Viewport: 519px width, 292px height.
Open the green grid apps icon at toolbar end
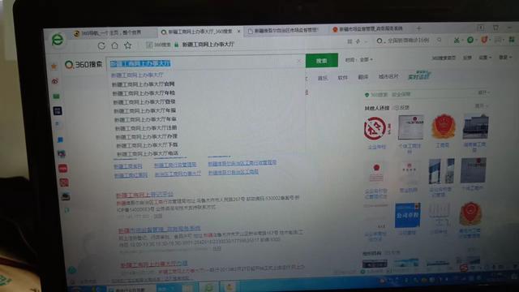(512, 40)
